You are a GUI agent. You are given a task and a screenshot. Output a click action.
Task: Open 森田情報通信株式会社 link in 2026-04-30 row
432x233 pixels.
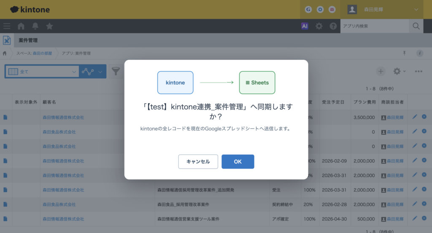(x=63, y=219)
